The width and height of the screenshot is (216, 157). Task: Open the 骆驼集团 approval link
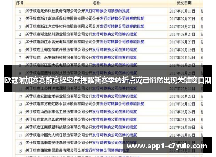tap(77, 150)
